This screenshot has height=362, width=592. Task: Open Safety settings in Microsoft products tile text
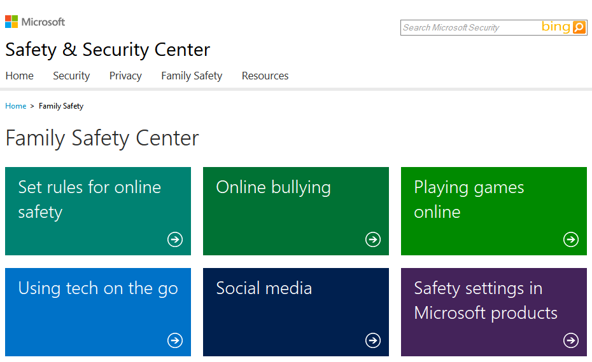tap(486, 300)
